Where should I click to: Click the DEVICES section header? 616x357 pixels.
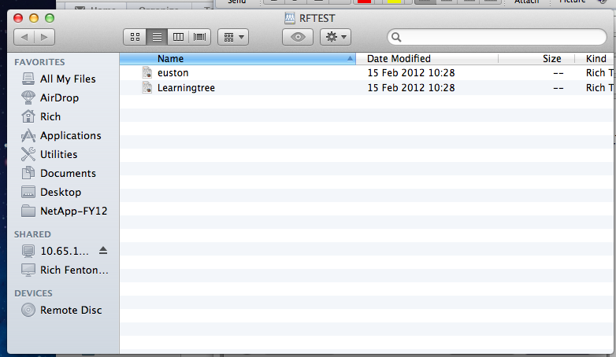click(x=33, y=293)
